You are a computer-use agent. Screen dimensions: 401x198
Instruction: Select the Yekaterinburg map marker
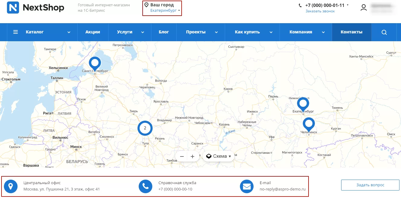[303, 104]
